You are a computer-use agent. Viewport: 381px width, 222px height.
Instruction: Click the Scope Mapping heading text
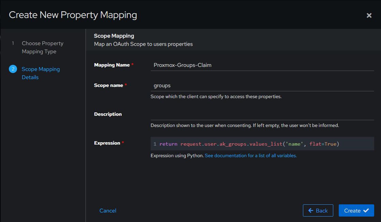[x=114, y=36]
